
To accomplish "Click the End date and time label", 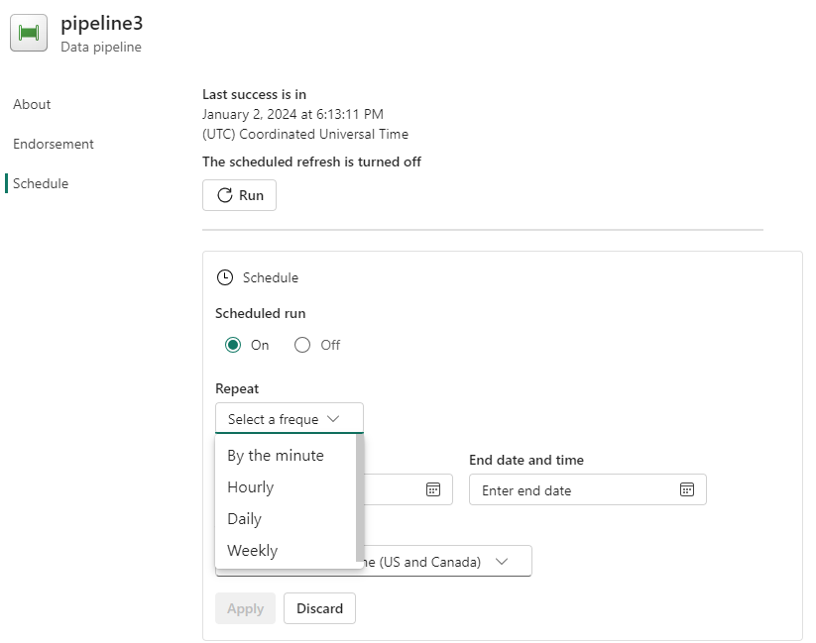I will 526,460.
